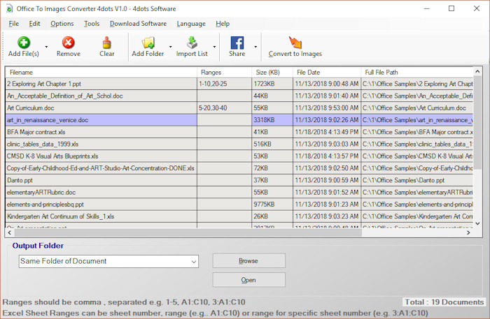Click the path C:\1\Office Samples\Art Curriculum.doc
The width and height of the screenshot is (490, 319).
click(417, 107)
